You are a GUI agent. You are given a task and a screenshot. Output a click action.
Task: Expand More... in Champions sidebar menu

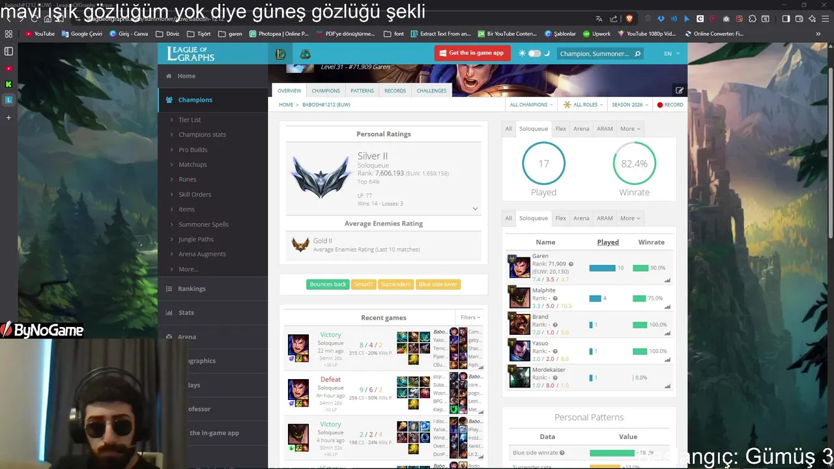click(x=188, y=269)
